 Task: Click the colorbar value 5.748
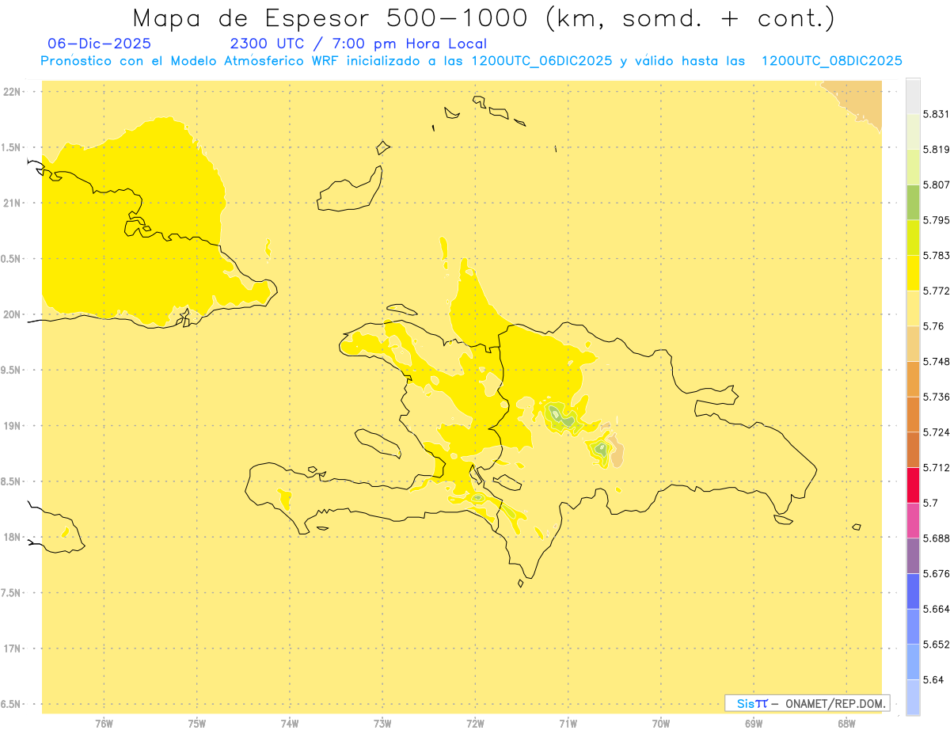[x=936, y=361]
